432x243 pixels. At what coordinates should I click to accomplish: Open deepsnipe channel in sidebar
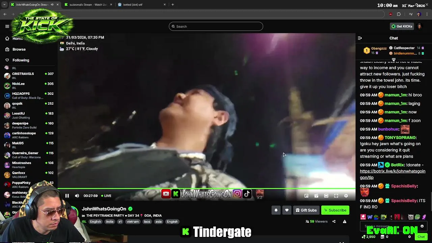(x=29, y=125)
